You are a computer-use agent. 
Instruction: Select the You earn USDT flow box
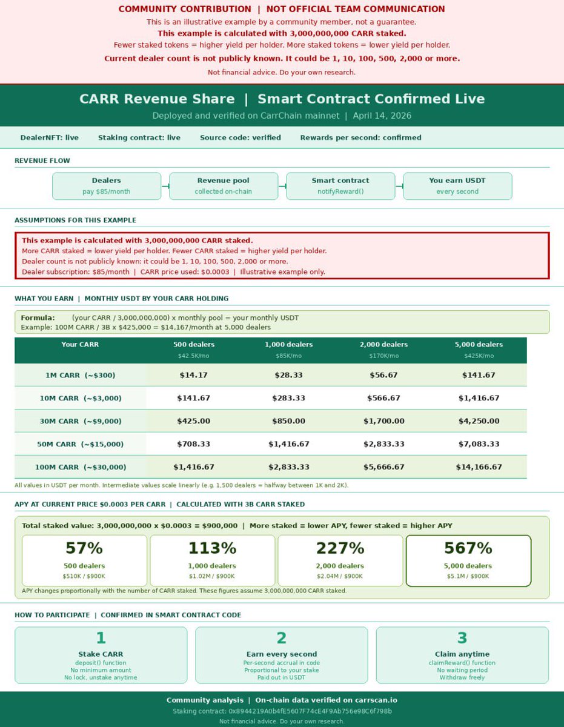pyautogui.click(x=457, y=186)
